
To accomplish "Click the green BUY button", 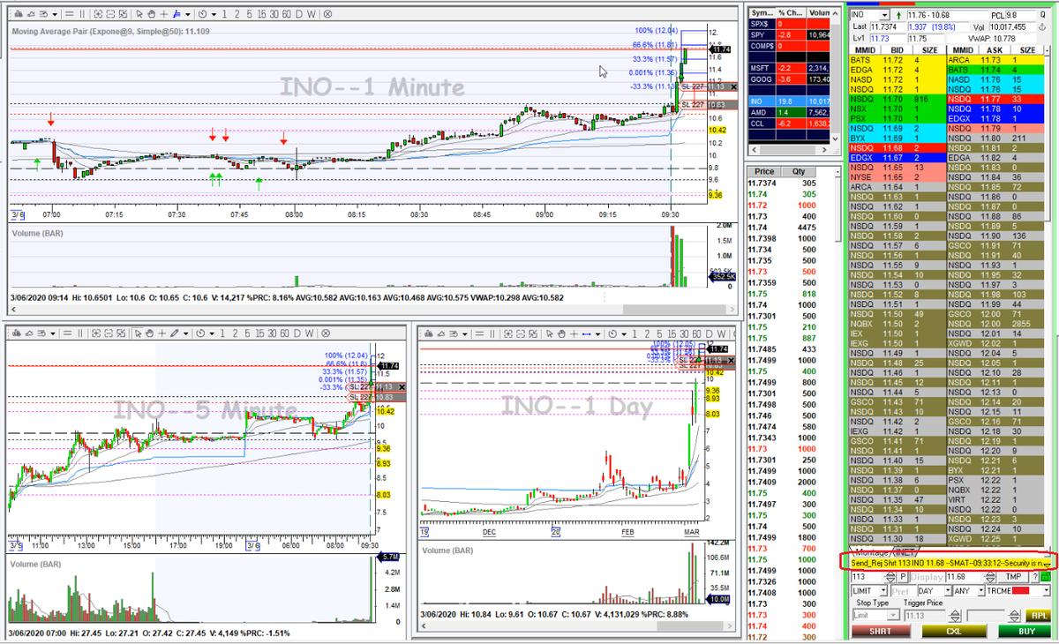I will click(1026, 632).
